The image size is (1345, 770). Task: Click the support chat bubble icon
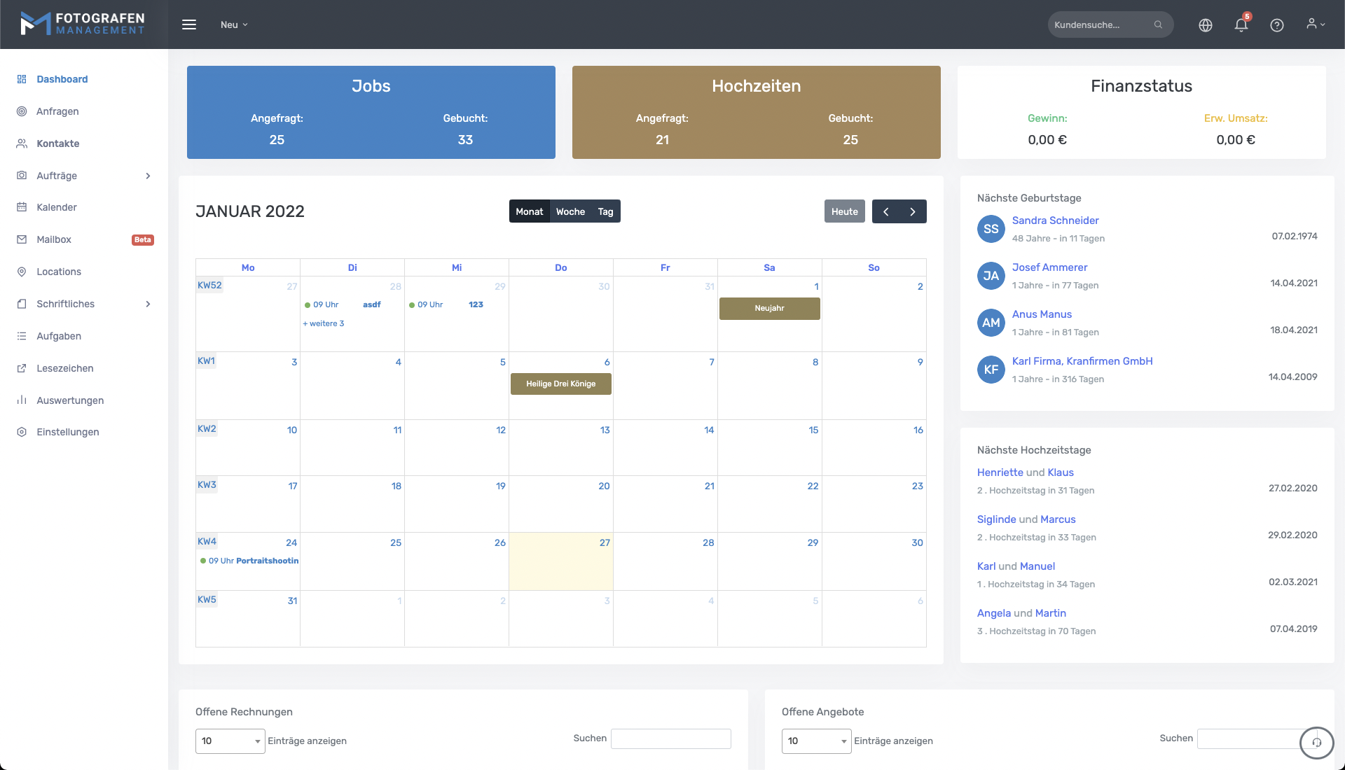(1316, 743)
